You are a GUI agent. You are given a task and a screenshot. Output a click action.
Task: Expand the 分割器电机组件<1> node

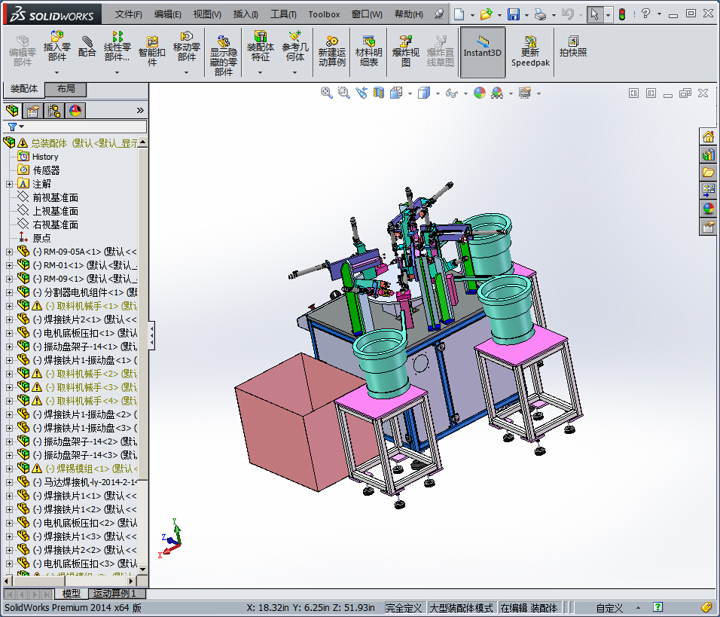[x=9, y=292]
